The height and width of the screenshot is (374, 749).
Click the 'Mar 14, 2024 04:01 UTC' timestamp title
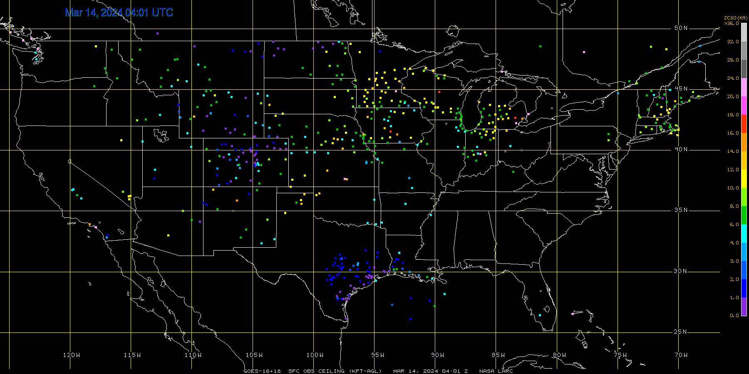pyautogui.click(x=119, y=12)
